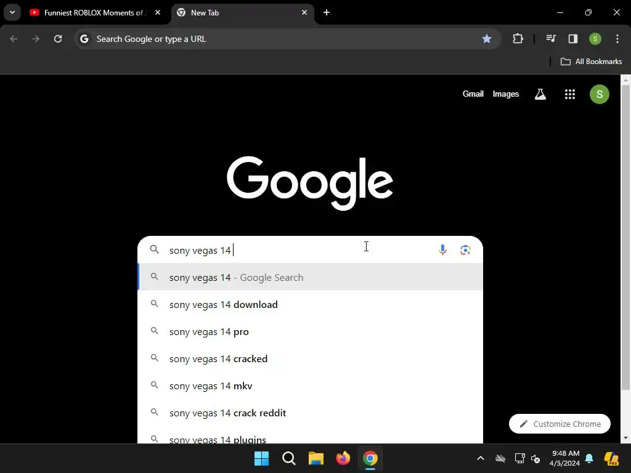Open media controls icon in toolbar
This screenshot has width=631, height=473.
click(x=551, y=39)
